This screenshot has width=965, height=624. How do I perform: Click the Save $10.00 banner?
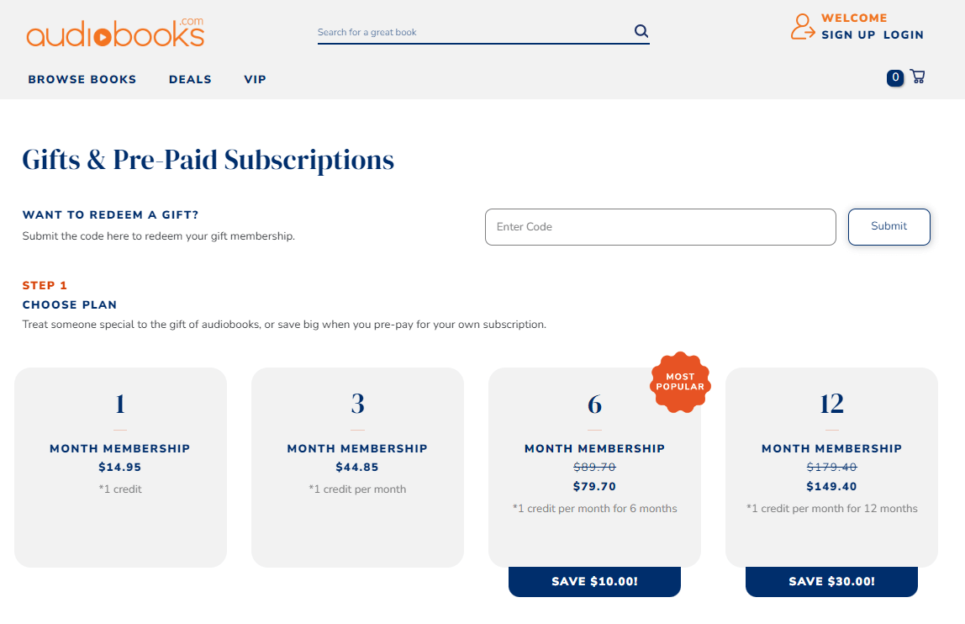pos(594,581)
